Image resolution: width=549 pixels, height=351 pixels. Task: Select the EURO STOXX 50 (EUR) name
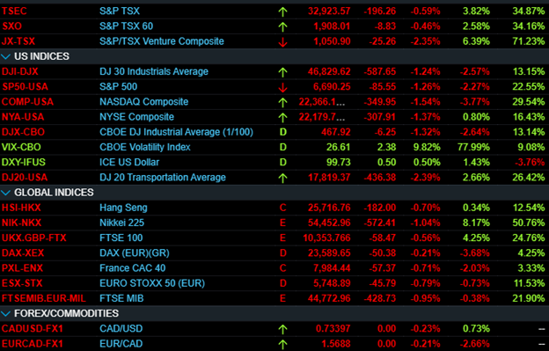coord(152,283)
